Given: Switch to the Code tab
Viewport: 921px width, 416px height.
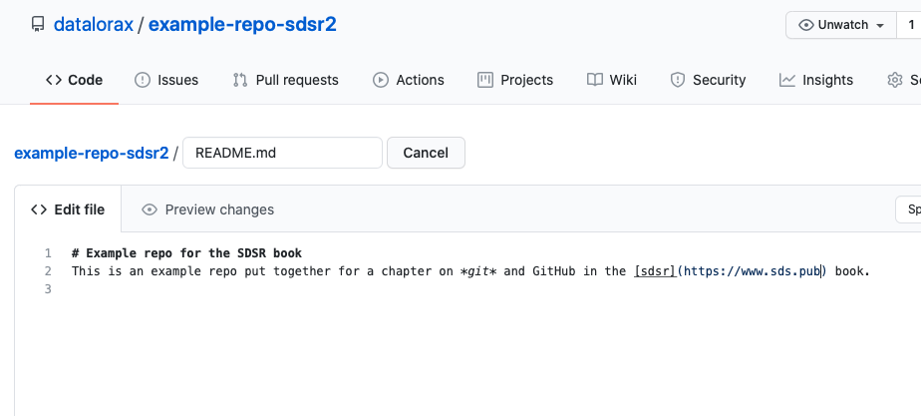Looking at the screenshot, I should (74, 80).
